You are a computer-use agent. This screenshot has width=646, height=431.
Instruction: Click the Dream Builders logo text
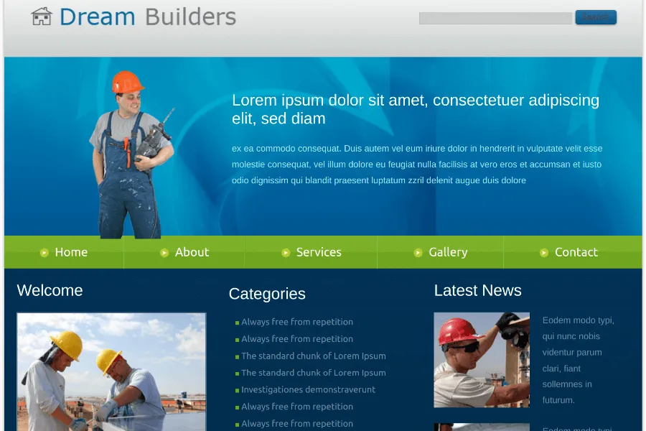click(147, 17)
